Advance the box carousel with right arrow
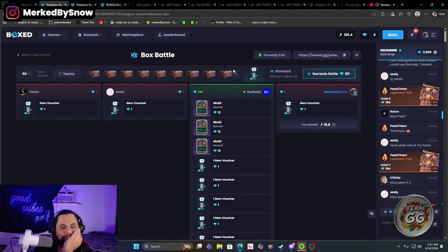448x252 pixels. pyautogui.click(x=236, y=73)
